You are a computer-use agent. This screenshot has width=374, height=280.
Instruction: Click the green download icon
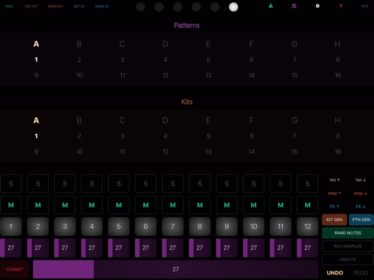271,5
